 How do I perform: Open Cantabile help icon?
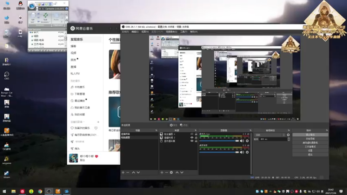pyautogui.click(x=66, y=9)
